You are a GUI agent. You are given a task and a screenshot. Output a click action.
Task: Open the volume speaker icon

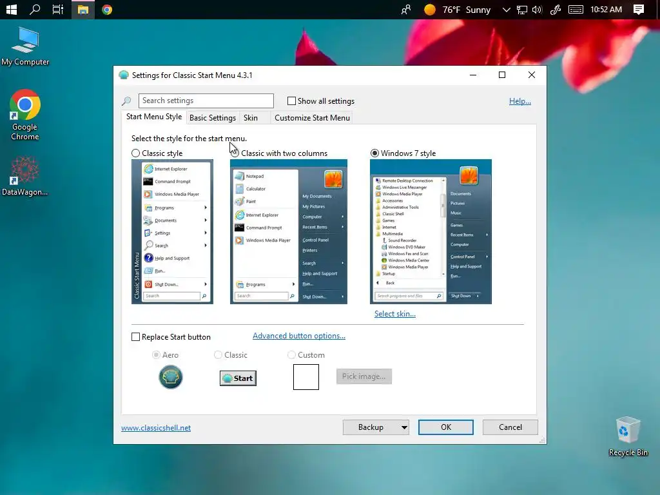click(x=537, y=10)
